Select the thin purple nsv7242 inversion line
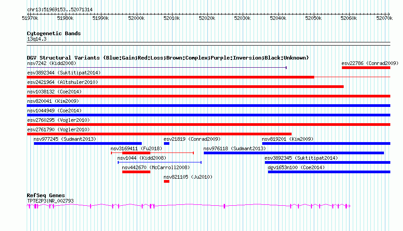The width and height of the screenshot is (403, 231). 157,68
